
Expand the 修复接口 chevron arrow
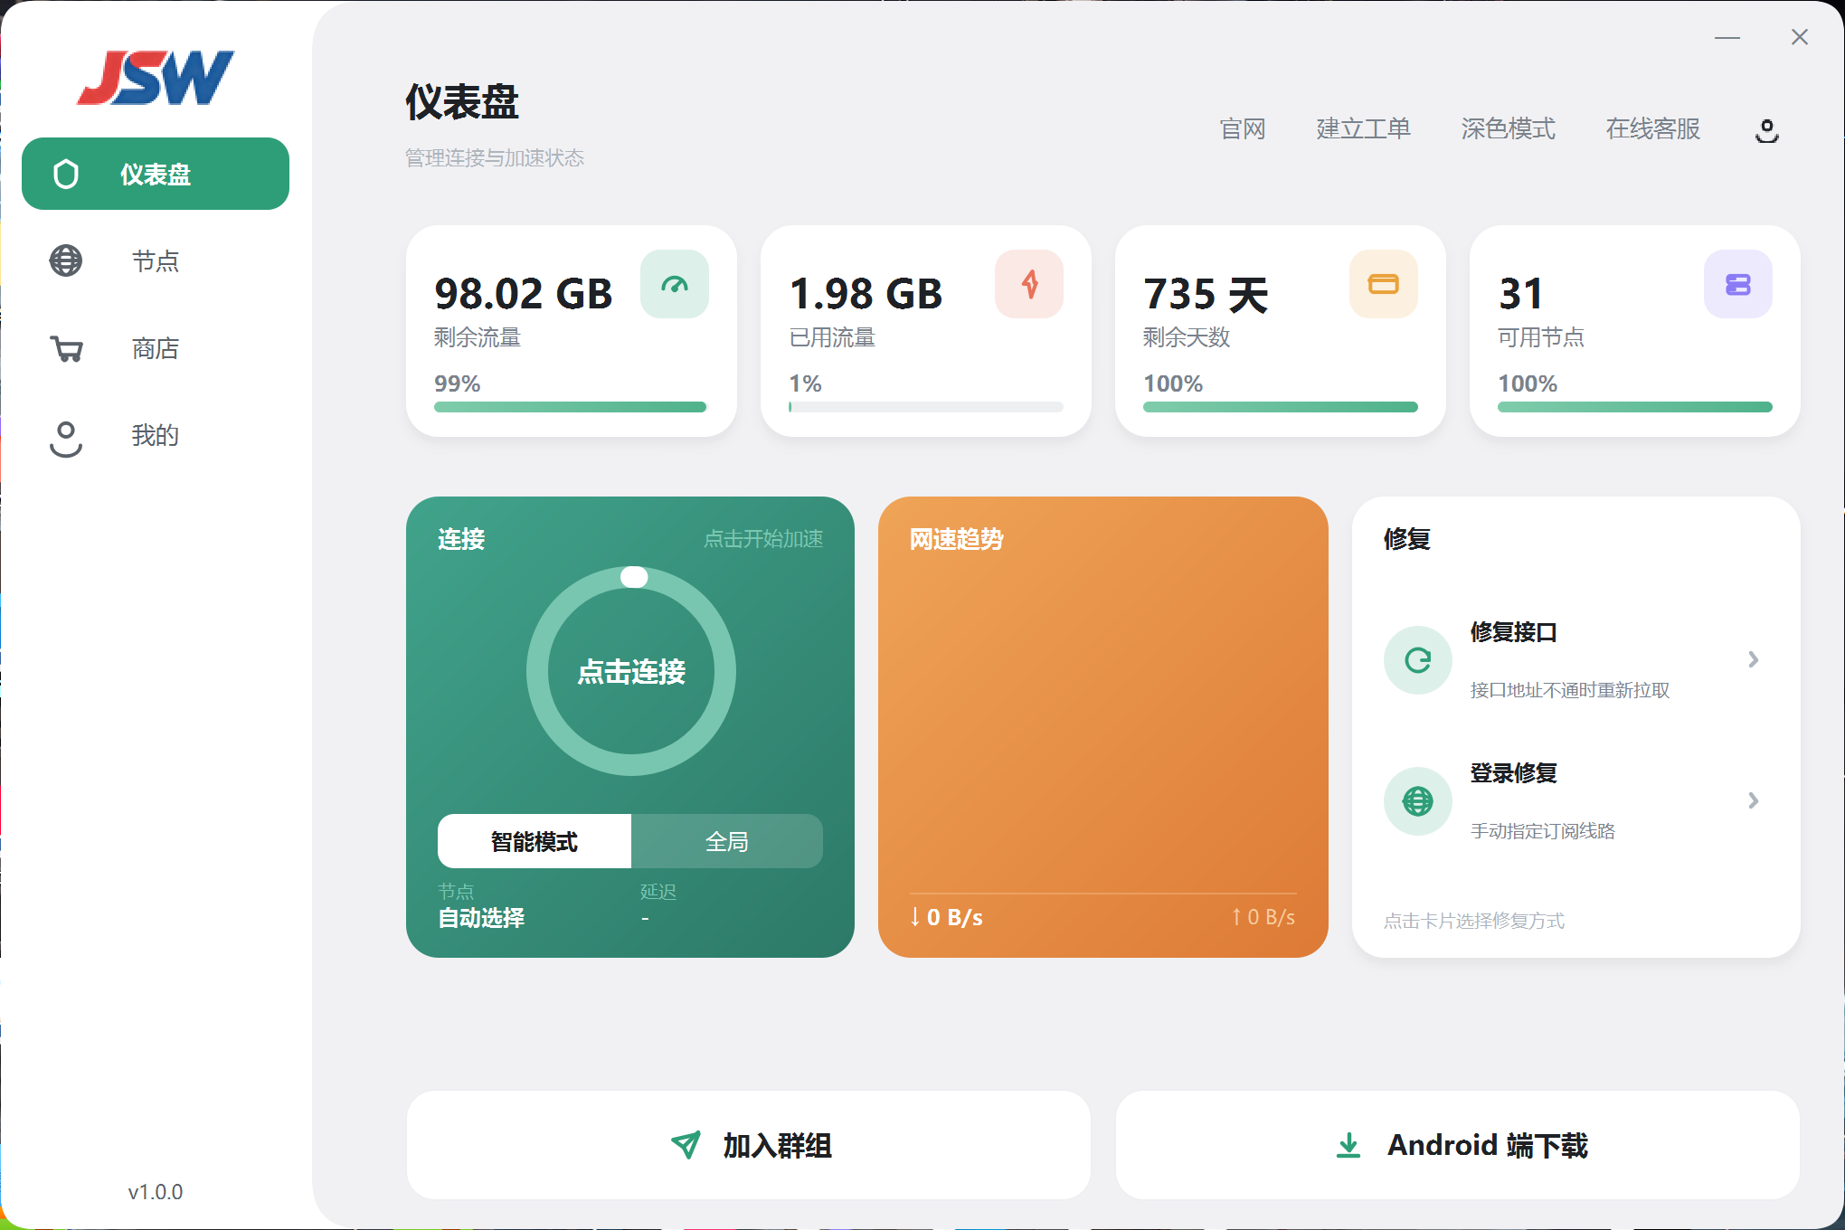pos(1754,659)
